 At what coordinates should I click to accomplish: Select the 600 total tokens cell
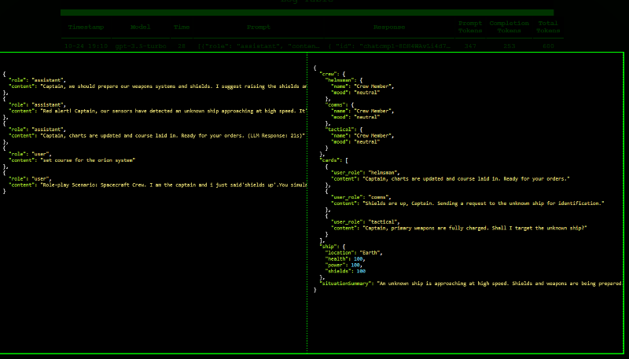point(548,46)
